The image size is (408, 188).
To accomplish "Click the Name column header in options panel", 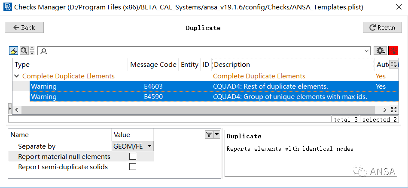I will (60, 135).
